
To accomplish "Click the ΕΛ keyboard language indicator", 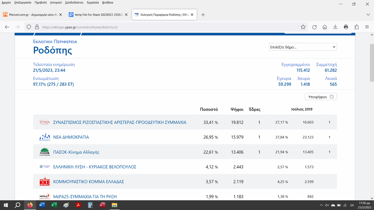I will [x=352, y=205].
